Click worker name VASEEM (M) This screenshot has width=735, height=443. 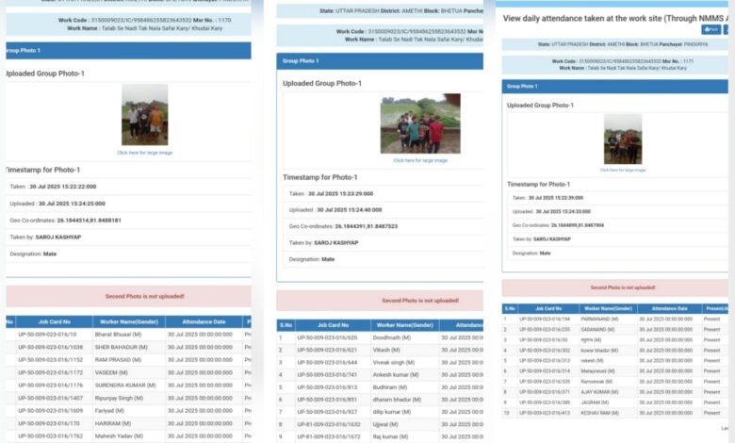(111, 372)
